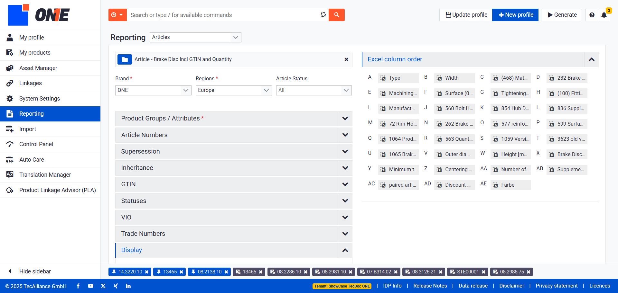Click the icon beside Width column item
This screenshot has width=618, height=293.
[x=439, y=78]
